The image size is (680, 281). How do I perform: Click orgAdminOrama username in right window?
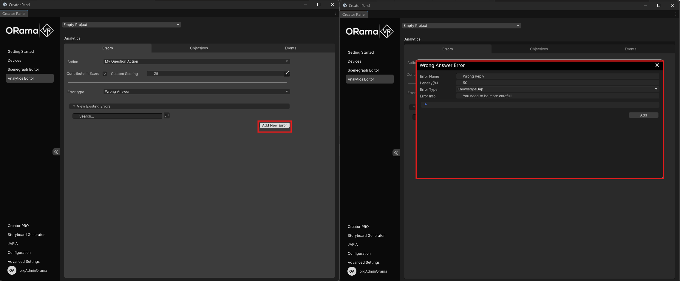(373, 271)
